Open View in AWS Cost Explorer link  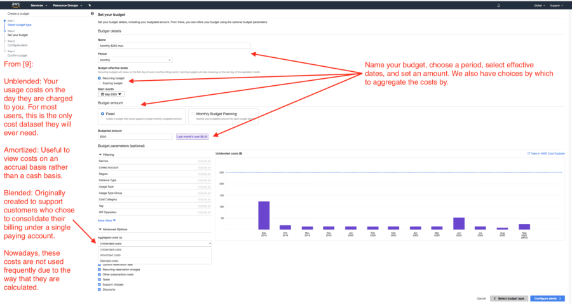pos(548,154)
